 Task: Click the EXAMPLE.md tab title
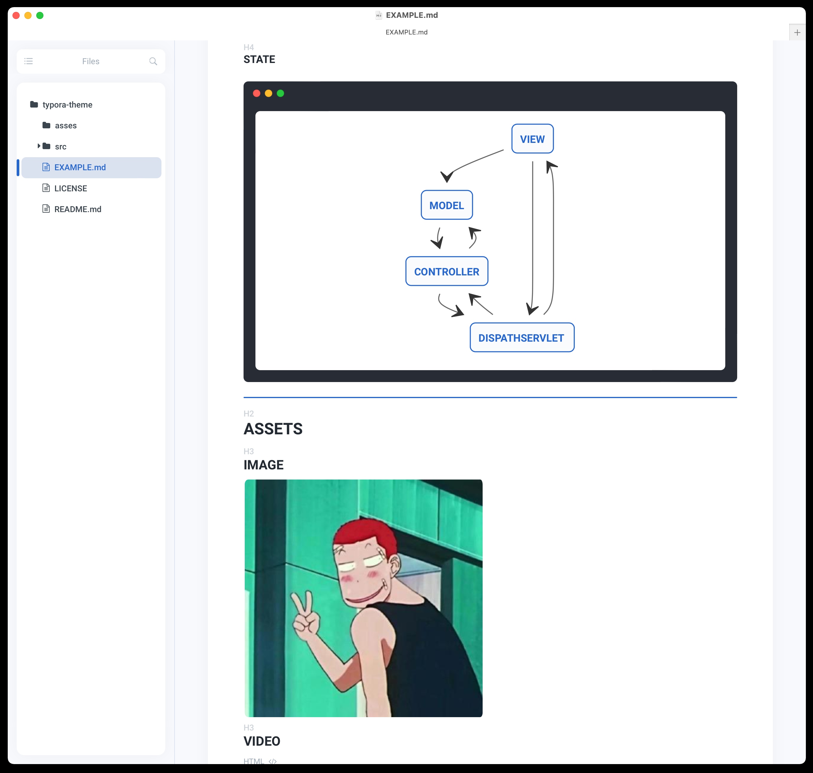pyautogui.click(x=406, y=32)
